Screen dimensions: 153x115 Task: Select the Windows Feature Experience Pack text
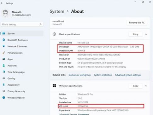(103, 110)
